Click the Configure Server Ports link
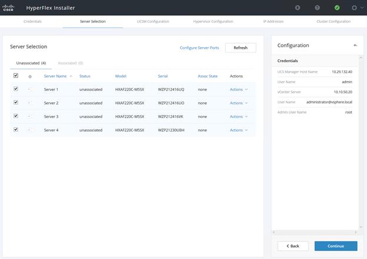The width and height of the screenshot is (367, 259). [199, 48]
